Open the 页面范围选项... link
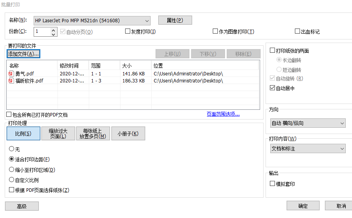The height and width of the screenshot is (218, 352). pos(223,114)
